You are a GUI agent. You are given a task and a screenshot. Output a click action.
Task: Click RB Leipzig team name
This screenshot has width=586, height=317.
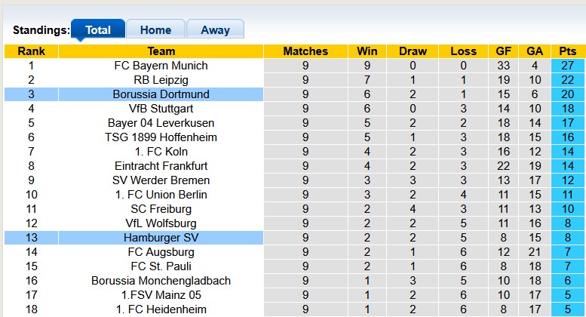click(x=161, y=80)
